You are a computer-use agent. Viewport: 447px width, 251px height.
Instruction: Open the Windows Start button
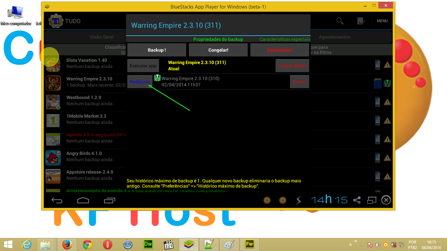8,244
